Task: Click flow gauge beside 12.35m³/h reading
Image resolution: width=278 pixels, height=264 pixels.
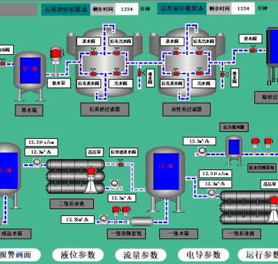Action: (x=104, y=219)
